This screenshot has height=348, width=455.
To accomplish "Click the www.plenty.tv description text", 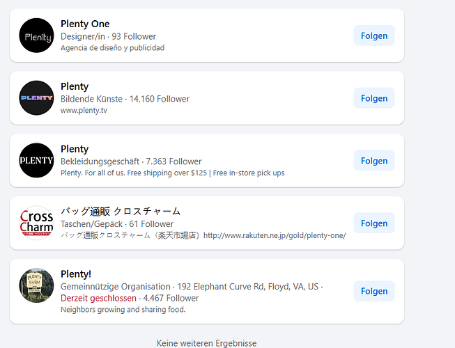I will coord(84,111).
